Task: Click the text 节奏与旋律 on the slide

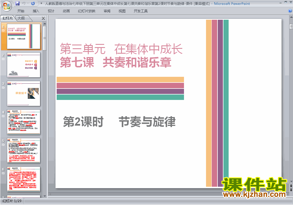Action: 147,122
